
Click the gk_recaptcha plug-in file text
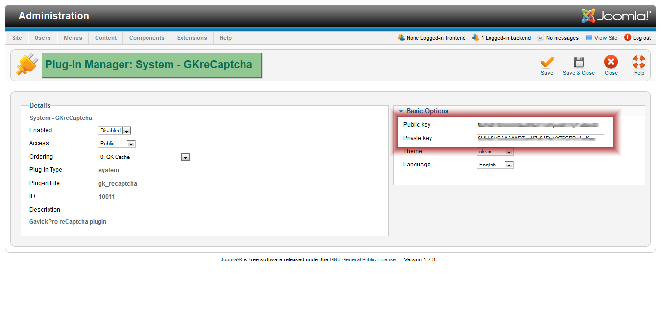click(118, 184)
